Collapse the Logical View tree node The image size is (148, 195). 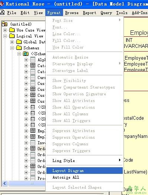[5, 36]
